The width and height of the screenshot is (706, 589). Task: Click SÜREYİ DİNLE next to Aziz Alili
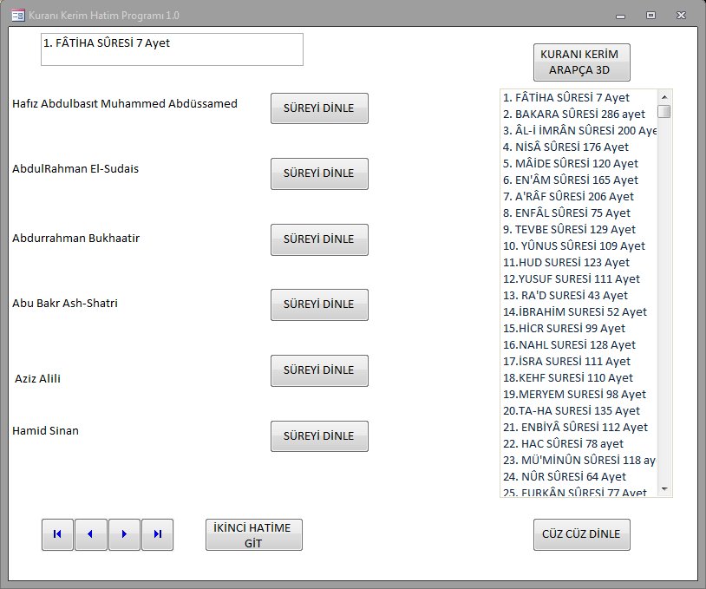[x=319, y=370]
